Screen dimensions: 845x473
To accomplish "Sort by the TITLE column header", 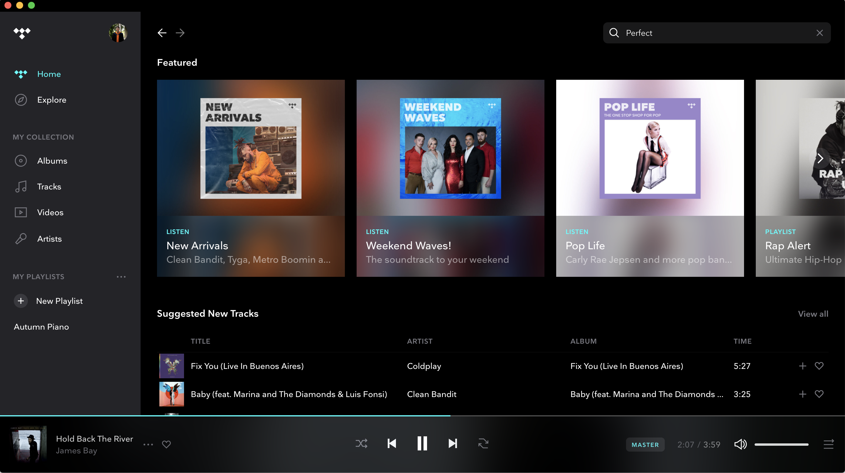I will (x=200, y=342).
